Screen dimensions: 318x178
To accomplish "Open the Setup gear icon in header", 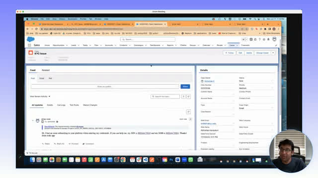I will tap(264, 40).
